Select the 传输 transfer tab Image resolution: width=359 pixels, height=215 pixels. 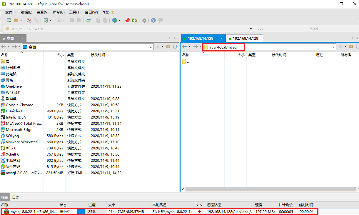5,197
